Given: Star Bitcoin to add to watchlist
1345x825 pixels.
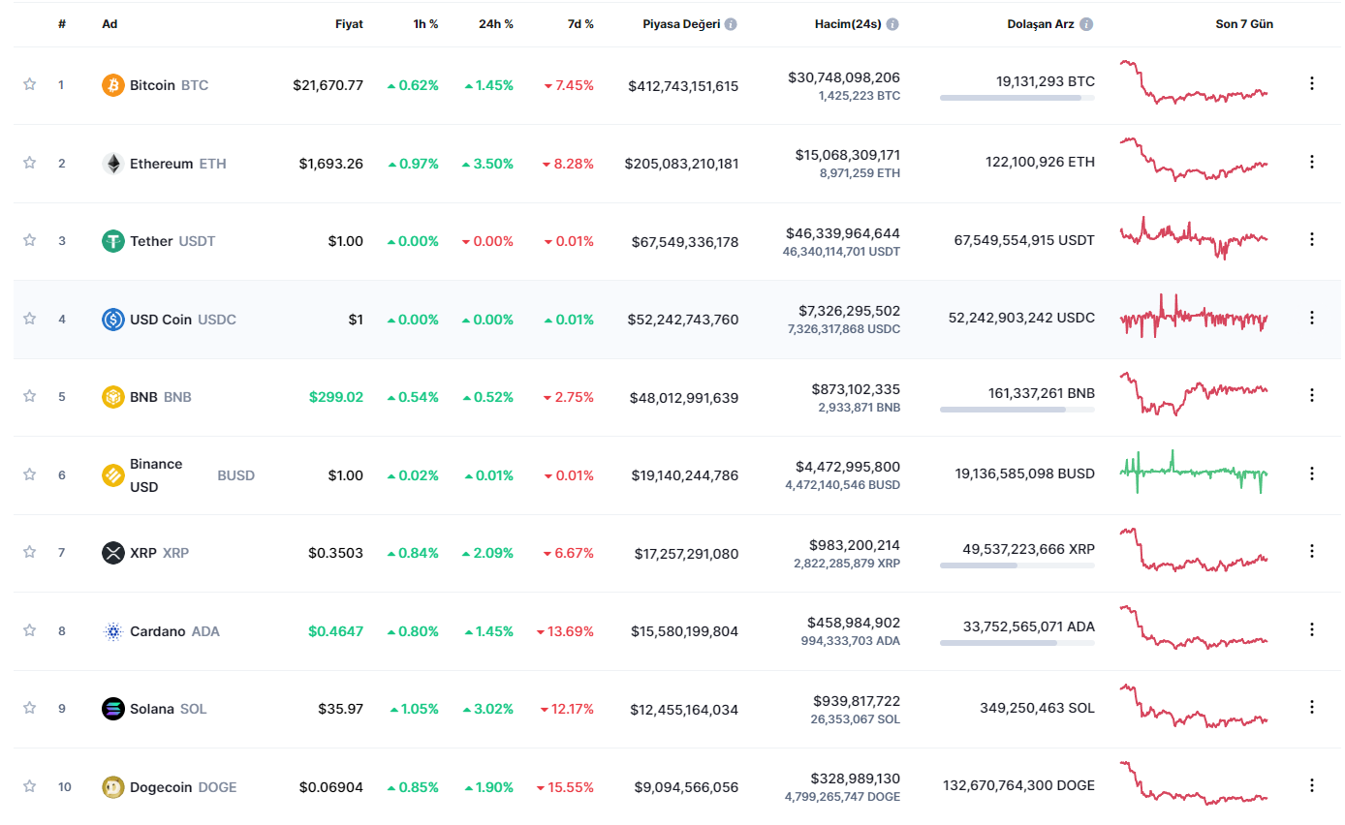Looking at the screenshot, I should (x=29, y=84).
